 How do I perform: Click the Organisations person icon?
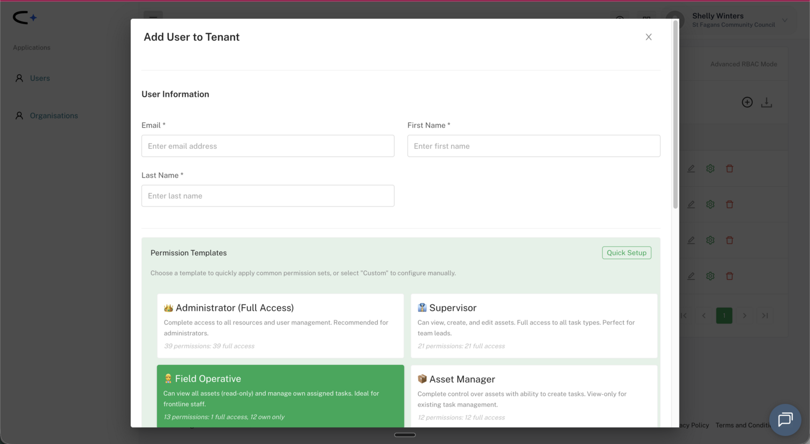click(19, 116)
